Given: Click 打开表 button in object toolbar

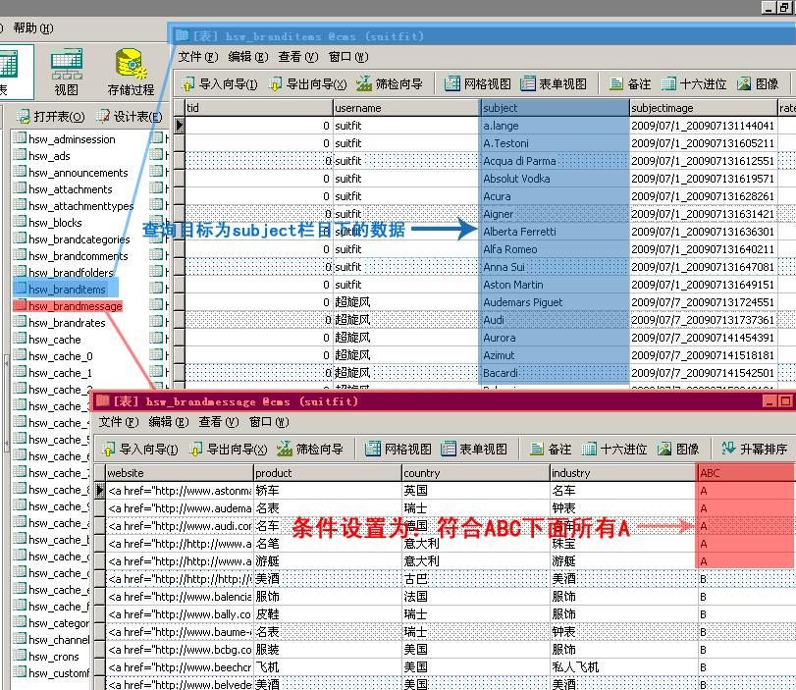Looking at the screenshot, I should [50, 116].
